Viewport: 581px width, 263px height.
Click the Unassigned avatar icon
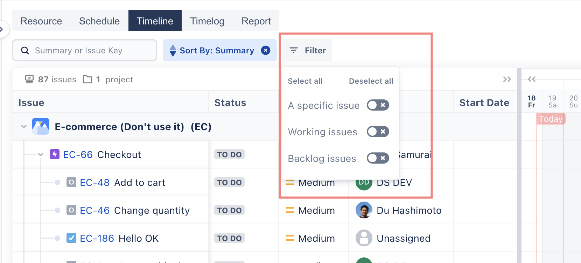point(364,238)
